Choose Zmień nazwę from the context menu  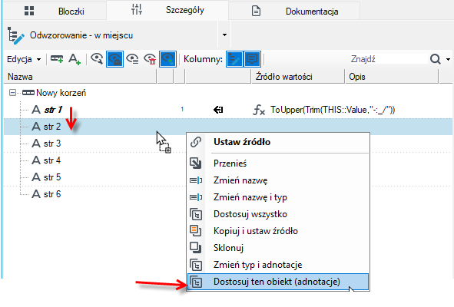point(278,180)
